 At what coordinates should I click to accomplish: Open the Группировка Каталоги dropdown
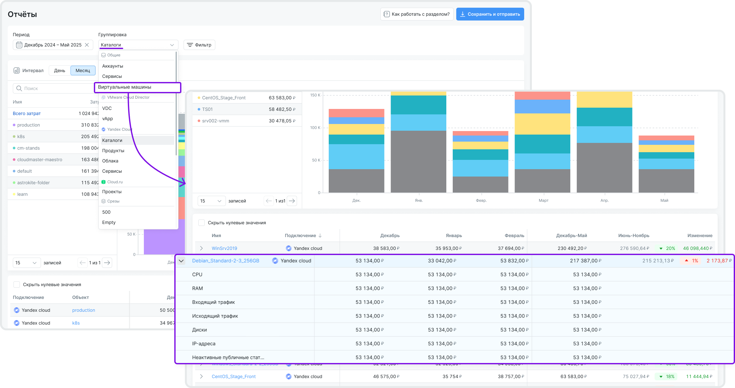138,45
